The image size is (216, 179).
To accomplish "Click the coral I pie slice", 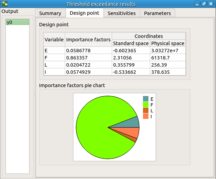I will tap(130, 132).
